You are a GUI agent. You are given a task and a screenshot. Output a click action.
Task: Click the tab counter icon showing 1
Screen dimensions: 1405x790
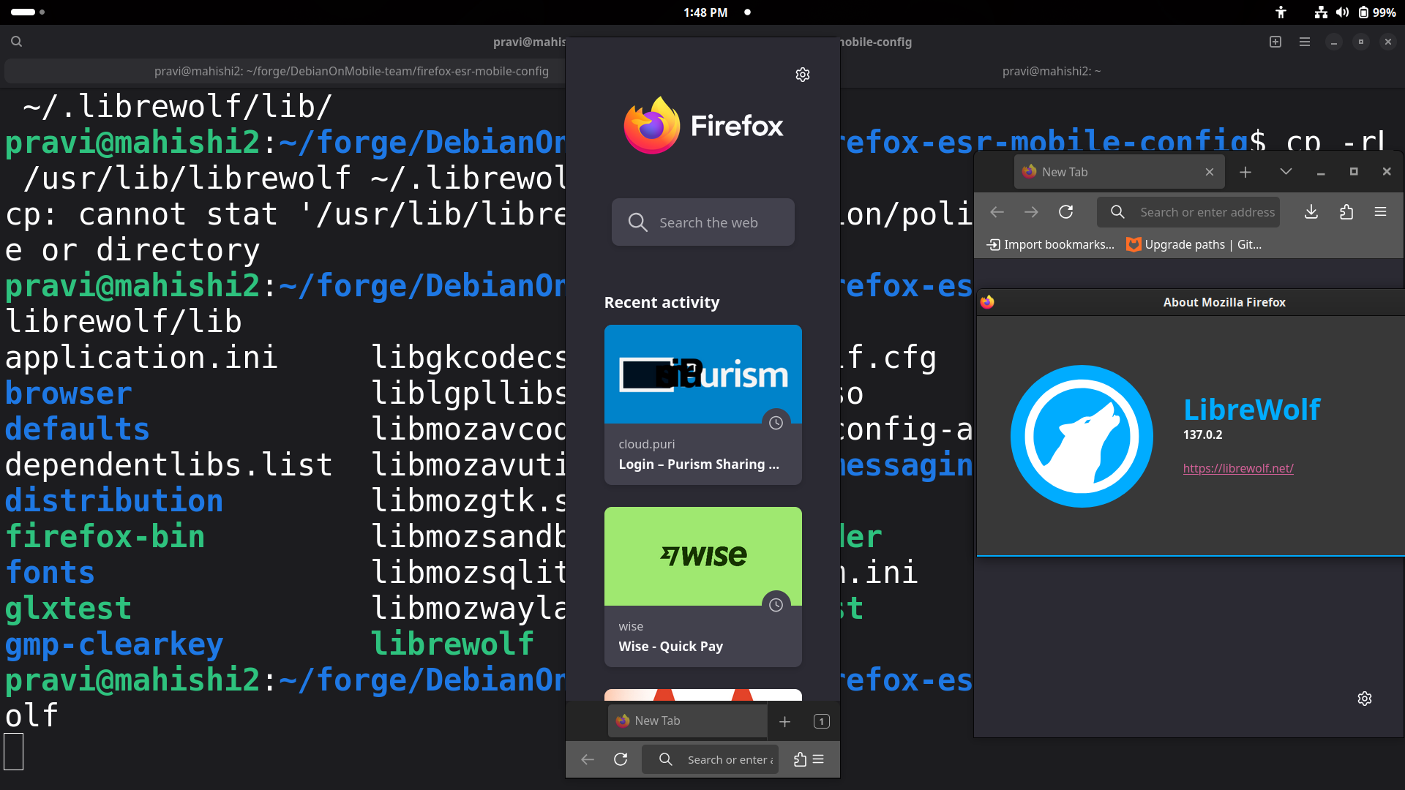pos(821,721)
